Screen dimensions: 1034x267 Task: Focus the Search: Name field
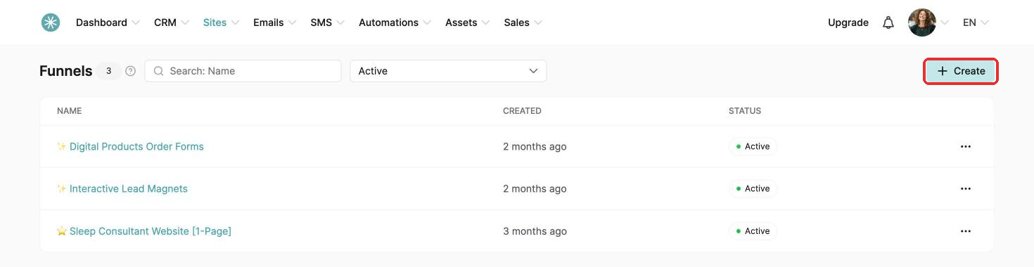pyautogui.click(x=243, y=71)
